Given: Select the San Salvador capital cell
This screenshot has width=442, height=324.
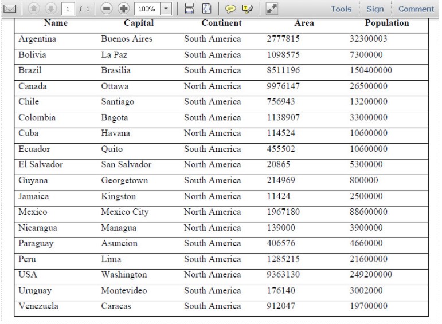Looking at the screenshot, I should tap(126, 164).
